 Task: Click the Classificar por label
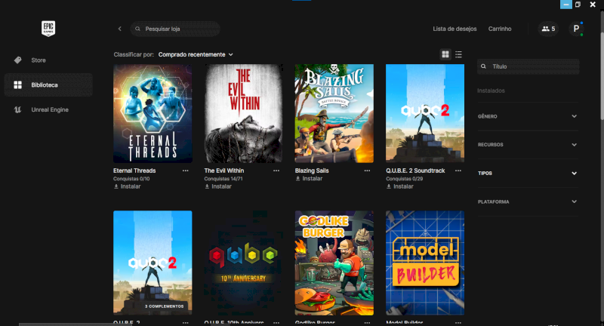point(134,54)
